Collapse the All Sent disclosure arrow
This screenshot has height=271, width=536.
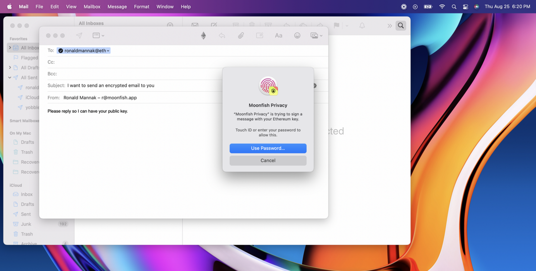(x=10, y=77)
